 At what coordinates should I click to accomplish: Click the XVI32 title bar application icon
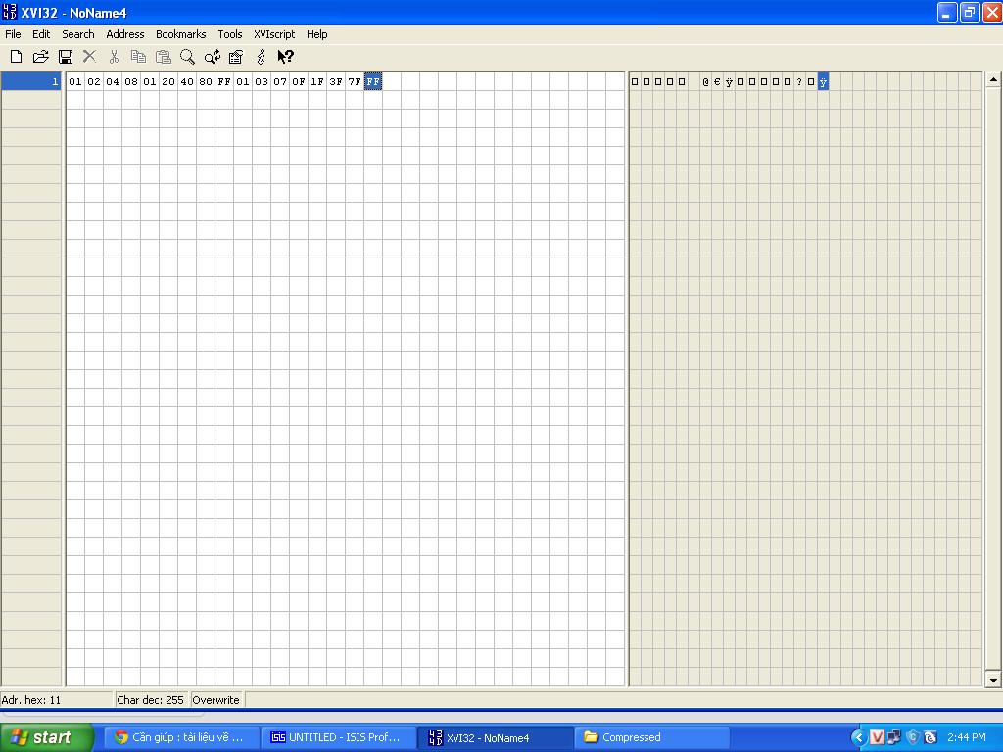pyautogui.click(x=9, y=12)
